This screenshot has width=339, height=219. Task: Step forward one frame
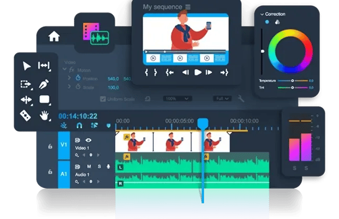pyautogui.click(x=209, y=72)
